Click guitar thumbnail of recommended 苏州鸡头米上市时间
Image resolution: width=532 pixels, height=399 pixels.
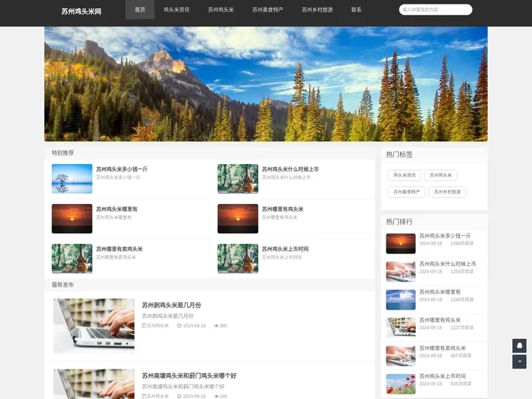tap(238, 259)
